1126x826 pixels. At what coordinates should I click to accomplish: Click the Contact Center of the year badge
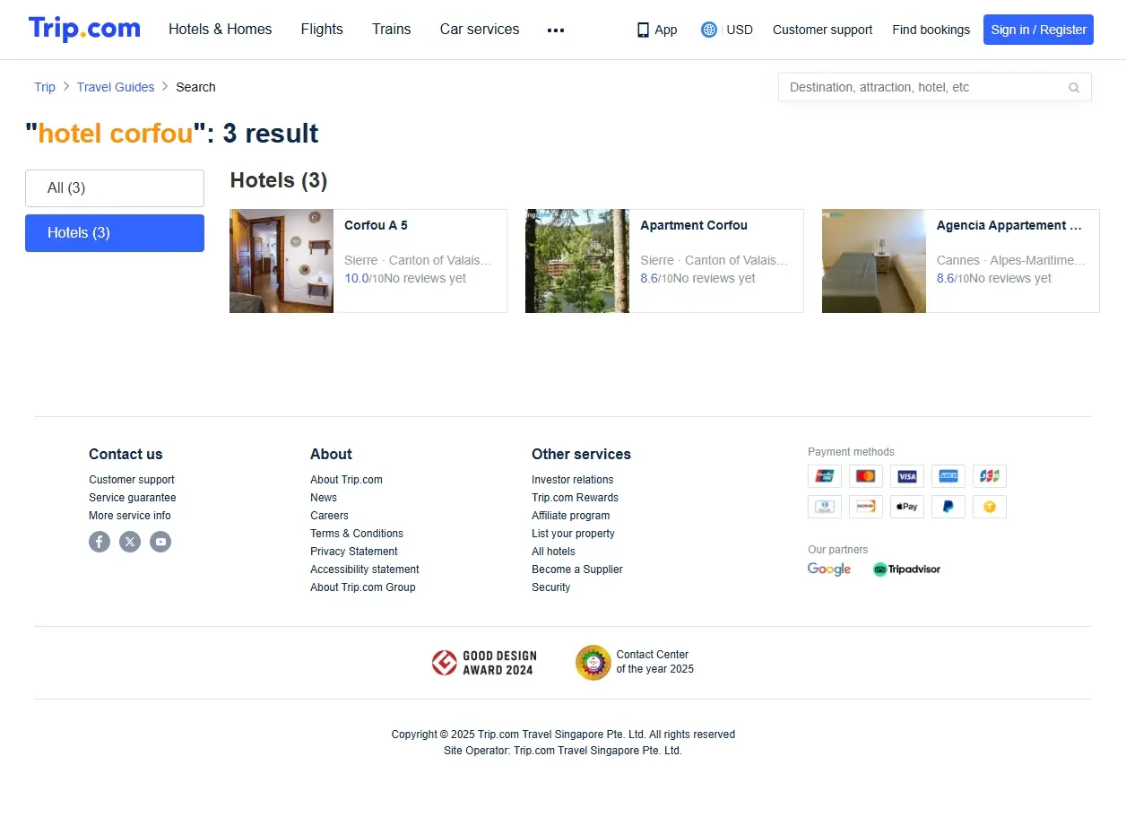635,663
